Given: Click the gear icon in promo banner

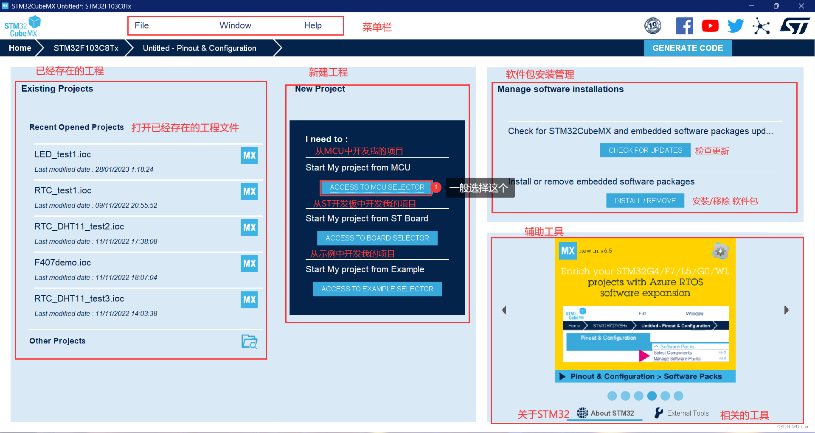Looking at the screenshot, I should [x=720, y=251].
